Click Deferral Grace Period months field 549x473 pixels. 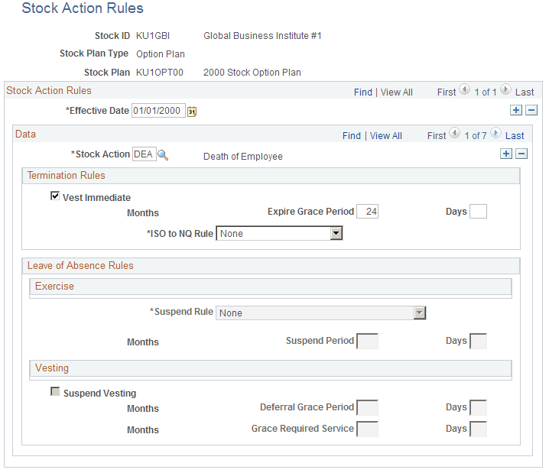[367, 407]
